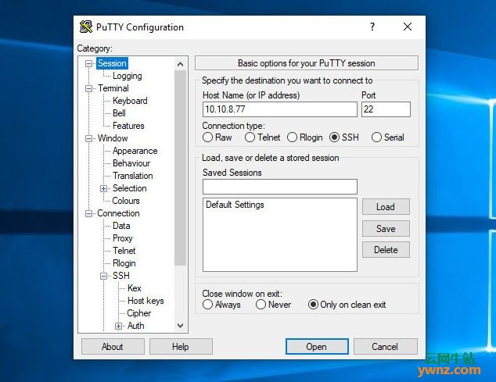Collapse the Connection tree node
This screenshot has width=496, height=382.
89,214
